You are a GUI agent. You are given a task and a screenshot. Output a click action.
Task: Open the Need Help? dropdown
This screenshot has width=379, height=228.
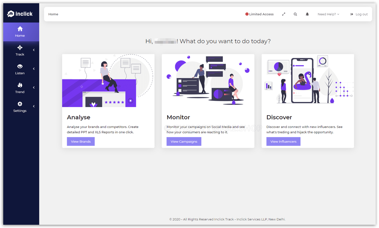328,14
